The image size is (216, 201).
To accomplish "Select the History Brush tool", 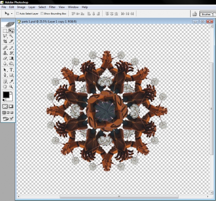I will click(11, 53).
